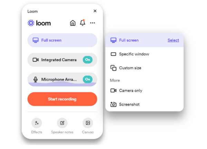
Task: Open Loom home via house icon
Action: tap(72, 23)
